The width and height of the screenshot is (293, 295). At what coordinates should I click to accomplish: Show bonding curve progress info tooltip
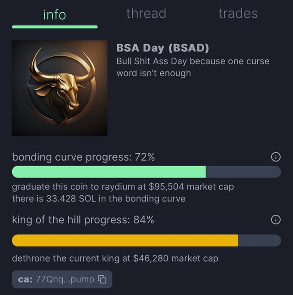(276, 157)
